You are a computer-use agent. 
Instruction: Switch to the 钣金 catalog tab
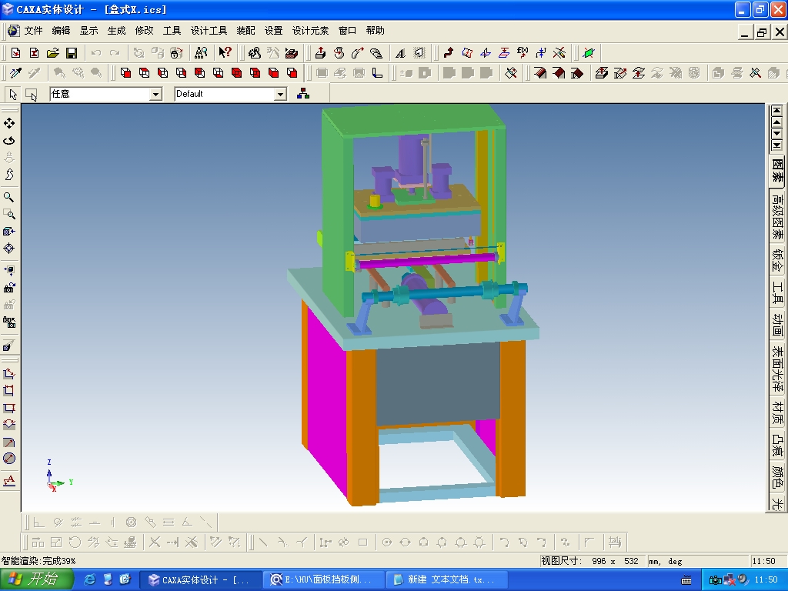[777, 261]
